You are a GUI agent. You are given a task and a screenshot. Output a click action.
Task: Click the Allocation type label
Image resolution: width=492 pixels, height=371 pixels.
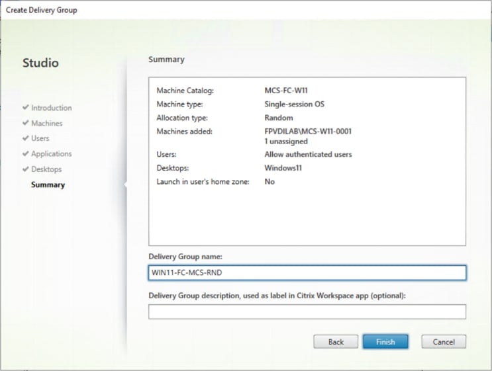pyautogui.click(x=182, y=118)
